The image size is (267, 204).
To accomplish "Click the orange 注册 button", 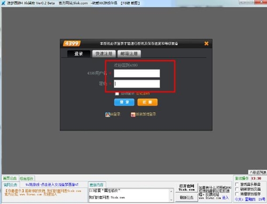I will (x=147, y=102).
